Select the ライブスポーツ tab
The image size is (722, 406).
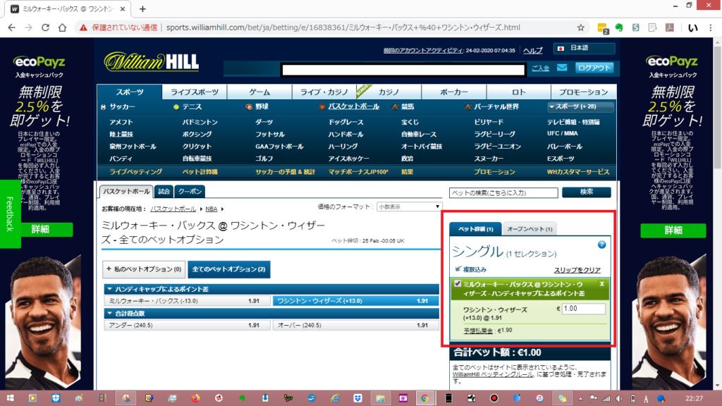tap(195, 92)
